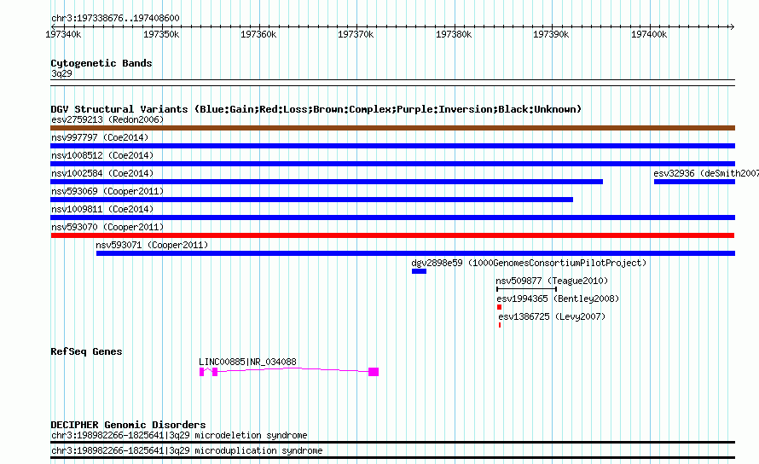This screenshot has height=464, width=759.
Task: Open nsv1002584 (Coe2014) label
Action: [102, 173]
